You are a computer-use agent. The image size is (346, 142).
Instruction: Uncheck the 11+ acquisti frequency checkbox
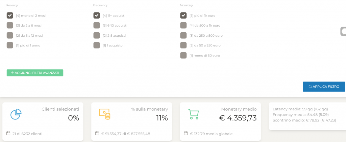pos(97,15)
